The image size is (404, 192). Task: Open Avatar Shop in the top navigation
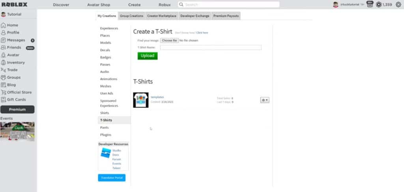tap(99, 5)
